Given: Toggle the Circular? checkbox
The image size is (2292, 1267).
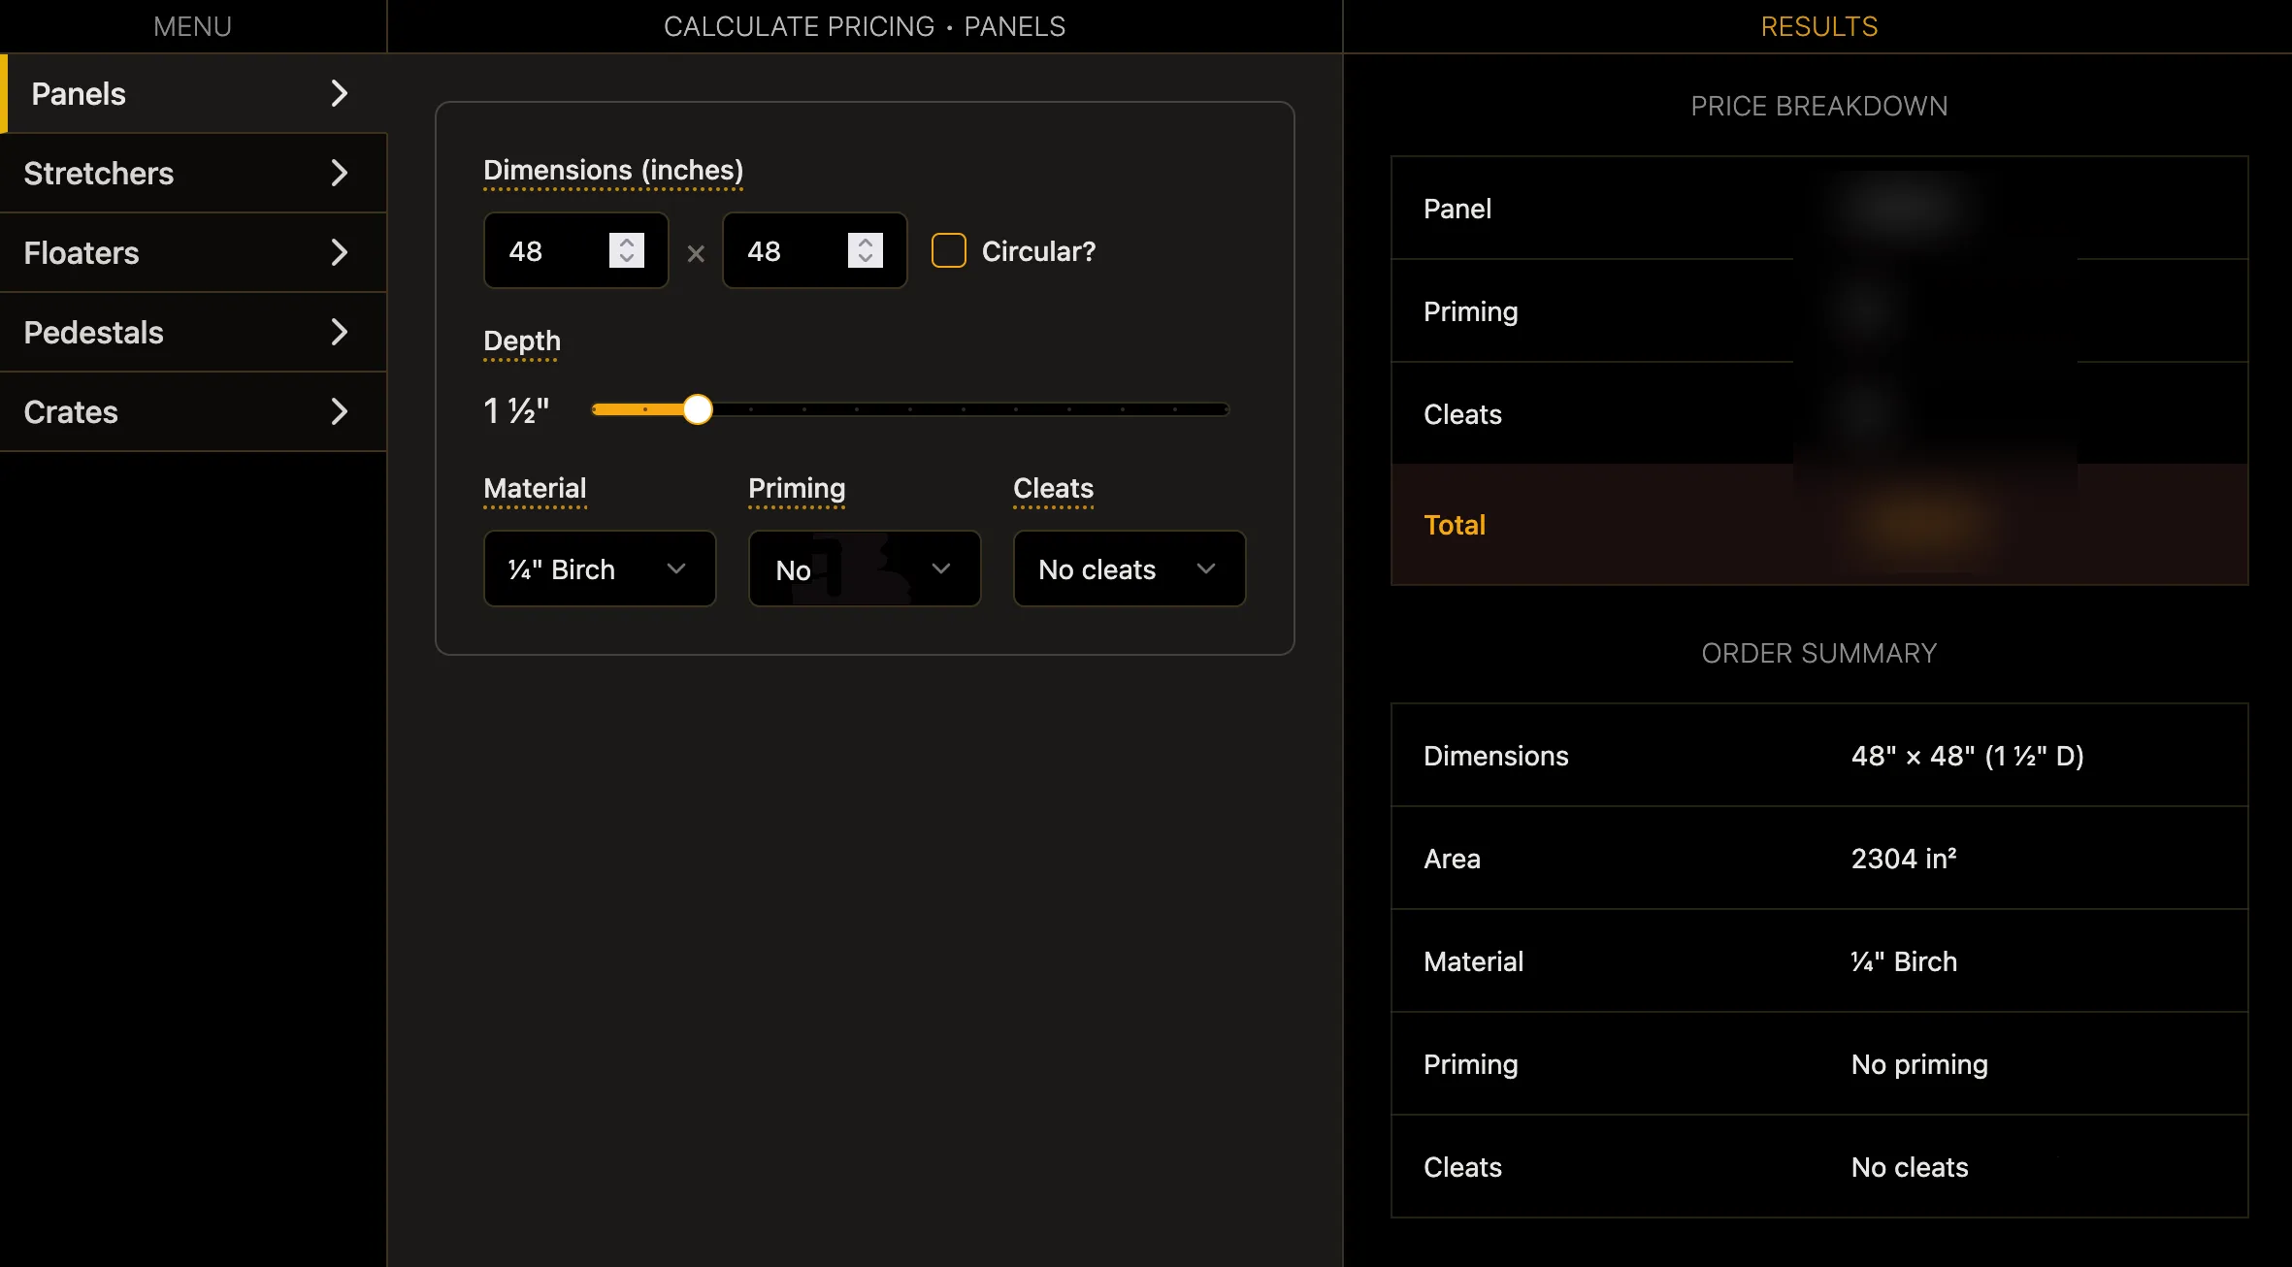Looking at the screenshot, I should [948, 250].
